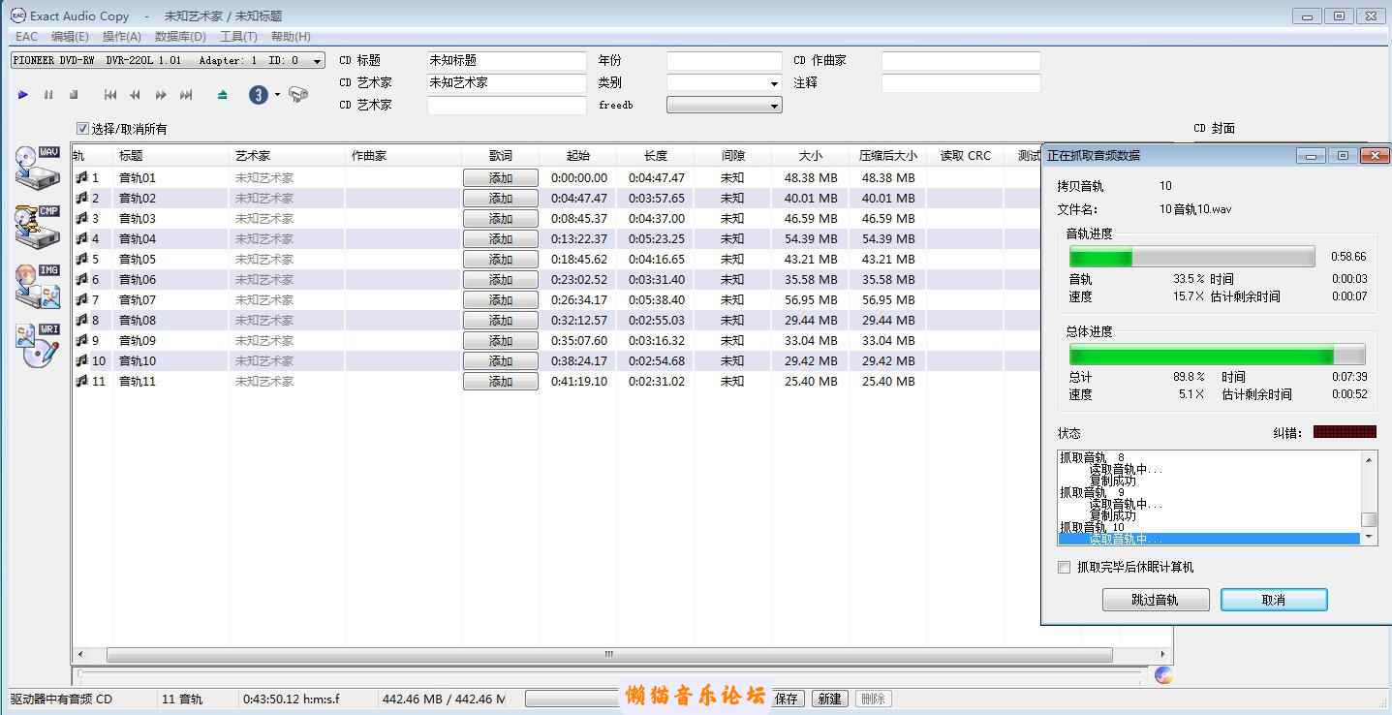Click the CD 标题 text field

click(507, 60)
